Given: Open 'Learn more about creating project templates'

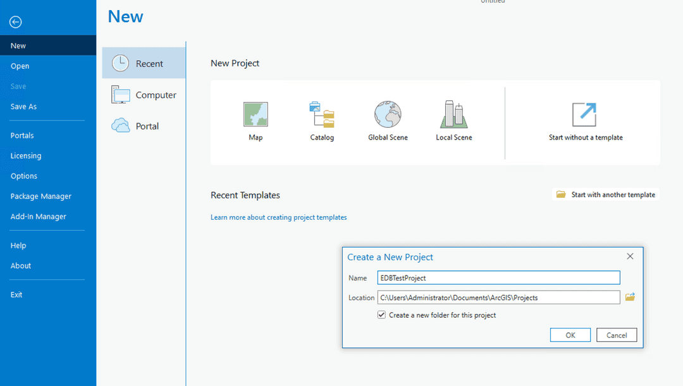Looking at the screenshot, I should (278, 217).
